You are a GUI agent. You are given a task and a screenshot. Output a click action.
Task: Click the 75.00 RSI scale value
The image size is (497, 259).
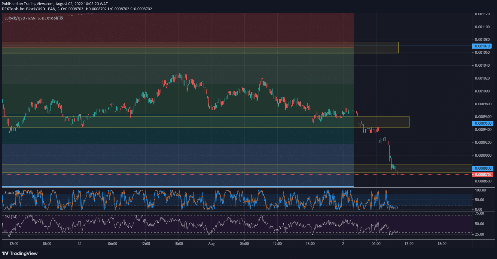pos(479,213)
